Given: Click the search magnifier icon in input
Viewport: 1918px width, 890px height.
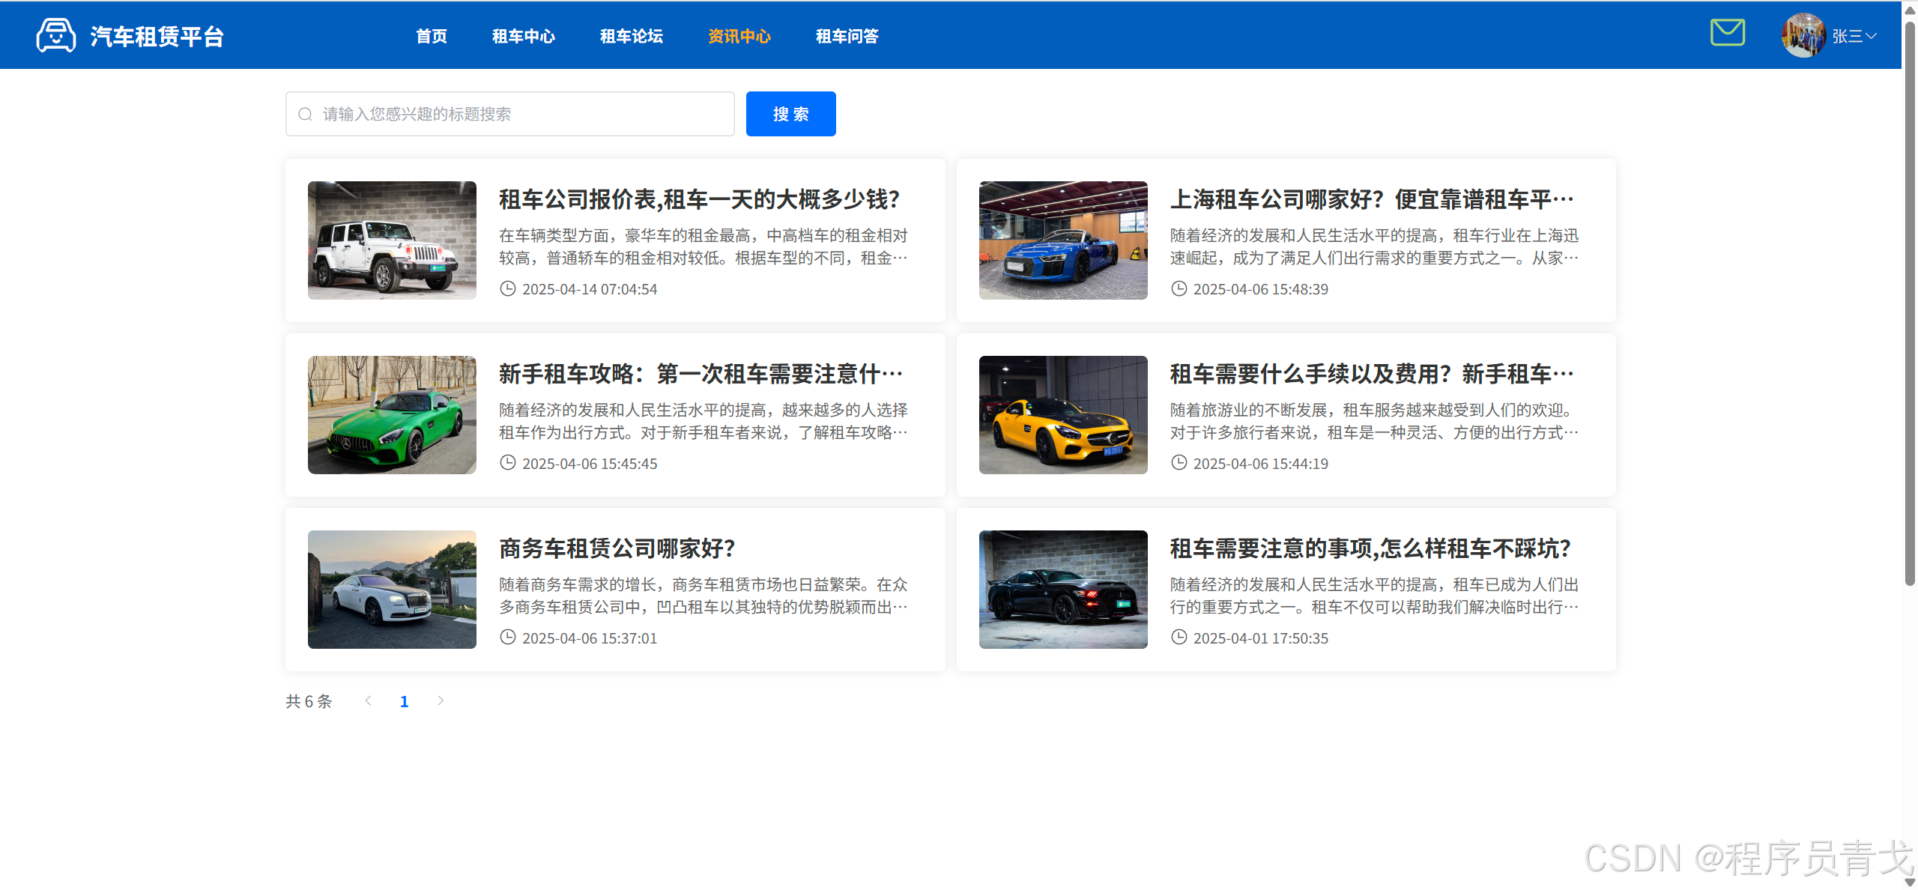Looking at the screenshot, I should 305,114.
